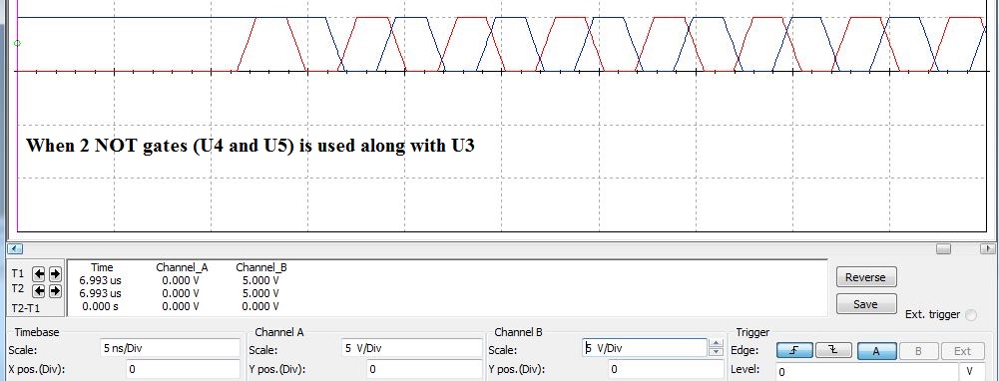Click the Time column header
The image size is (999, 381).
102,267
